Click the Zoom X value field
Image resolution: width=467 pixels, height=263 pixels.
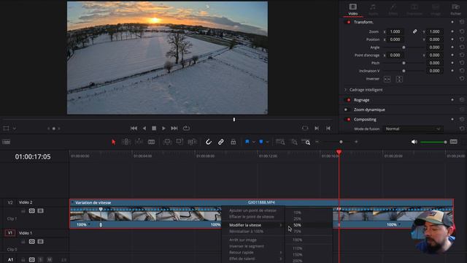pos(395,31)
